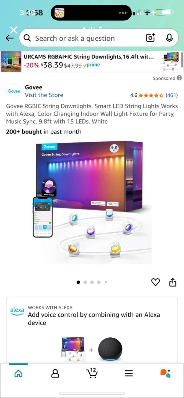This screenshot has width=184, height=398.
Task: Open camera lens visual search
Action: coord(151,38)
